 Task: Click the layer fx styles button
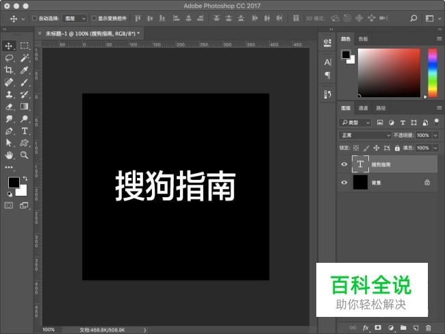(366, 328)
